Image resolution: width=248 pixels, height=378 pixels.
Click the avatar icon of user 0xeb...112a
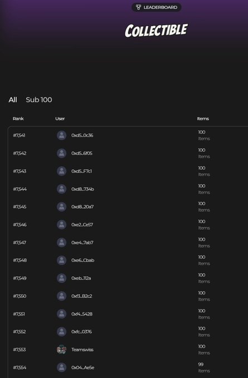click(x=61, y=278)
